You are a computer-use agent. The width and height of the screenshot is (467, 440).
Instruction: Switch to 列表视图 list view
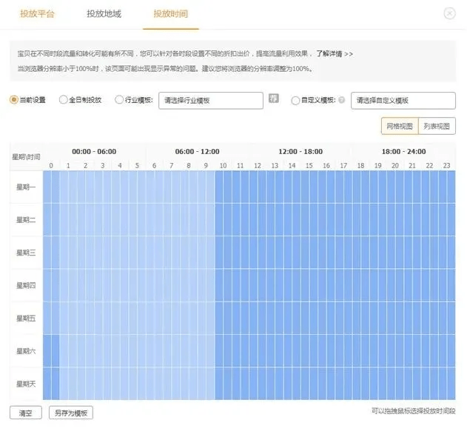click(x=437, y=126)
